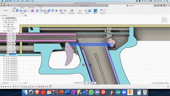170x96 pixels.
Task: Click the Undo arrow icon
Action: (x=11, y=5)
